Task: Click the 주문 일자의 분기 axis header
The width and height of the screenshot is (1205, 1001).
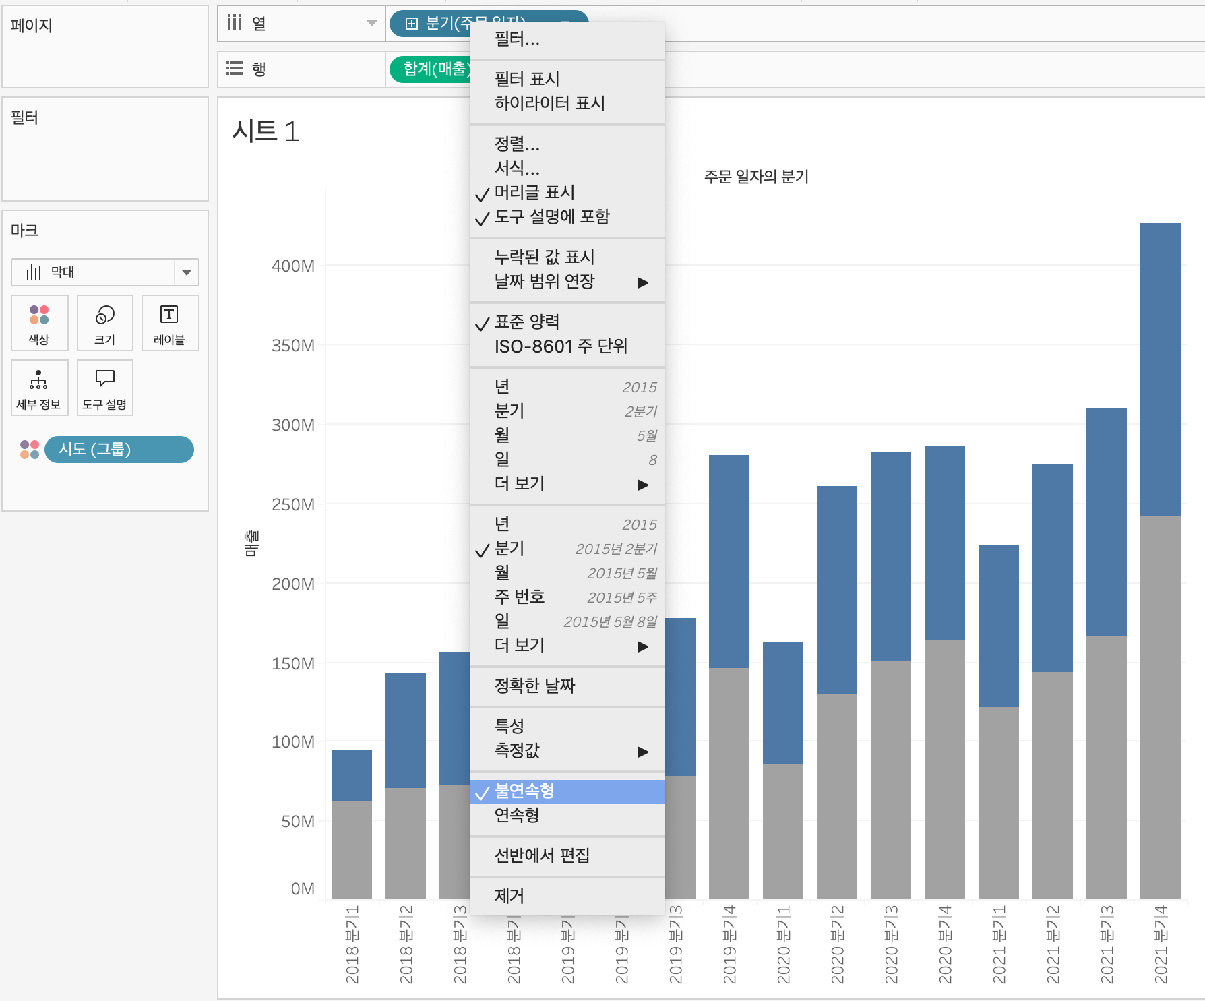Action: [756, 177]
